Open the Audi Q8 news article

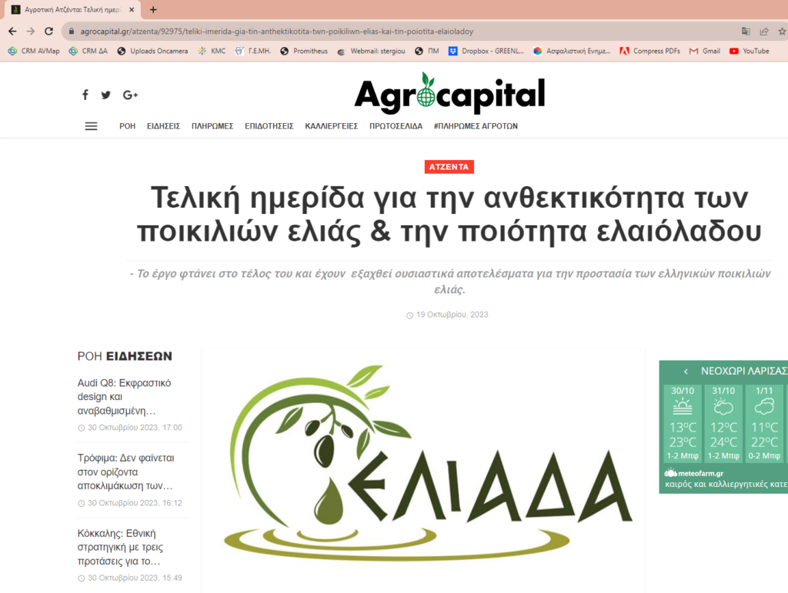[x=124, y=396]
